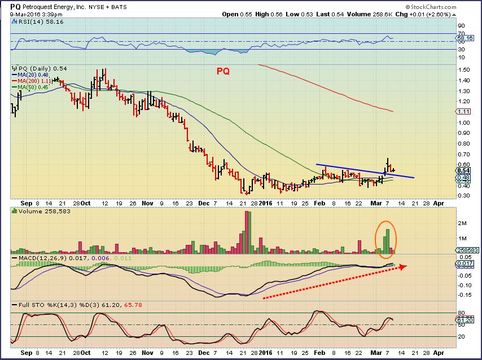Image resolution: width=482 pixels, height=360 pixels.
Task: Click the 20 label on stochastics axis
Action: click(461, 337)
